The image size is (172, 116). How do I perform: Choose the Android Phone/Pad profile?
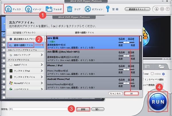(93, 83)
